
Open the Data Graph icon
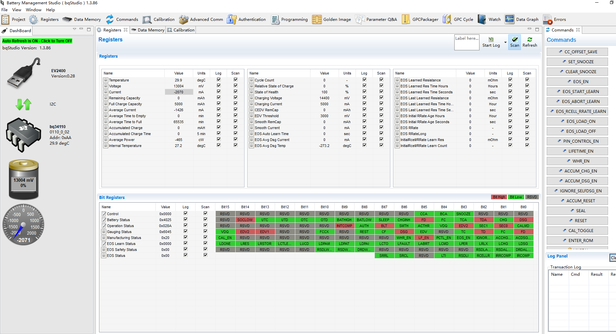(x=509, y=20)
